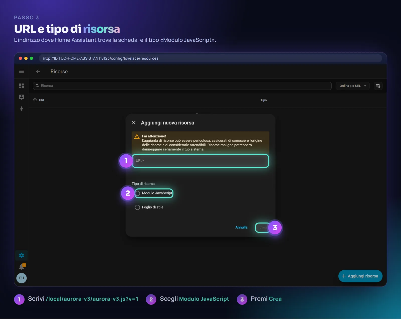401x319 pixels.
Task: Open the settings gear in sidebar
Action: pyautogui.click(x=22, y=255)
